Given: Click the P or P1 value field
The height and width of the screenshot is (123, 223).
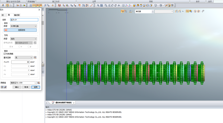Looking at the screenshot, I should pos(20,62).
